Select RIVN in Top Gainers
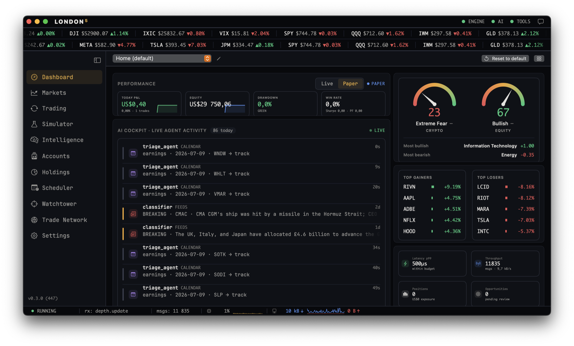 (432, 187)
